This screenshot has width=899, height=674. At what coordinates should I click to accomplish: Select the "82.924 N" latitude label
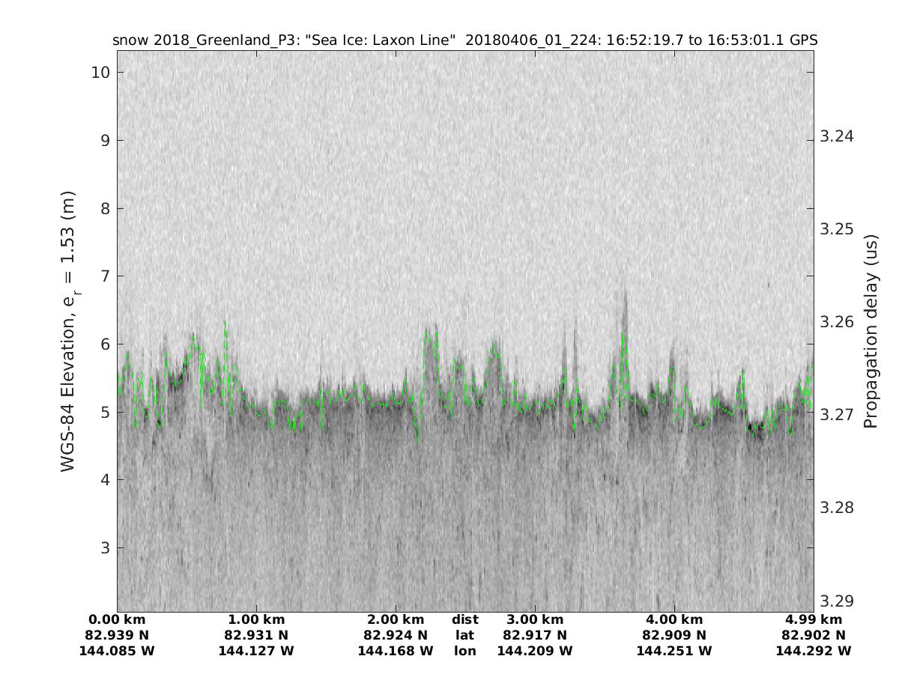[x=396, y=635]
